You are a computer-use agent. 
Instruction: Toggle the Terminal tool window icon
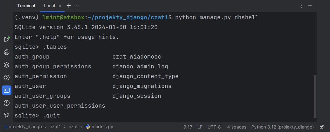(7, 90)
